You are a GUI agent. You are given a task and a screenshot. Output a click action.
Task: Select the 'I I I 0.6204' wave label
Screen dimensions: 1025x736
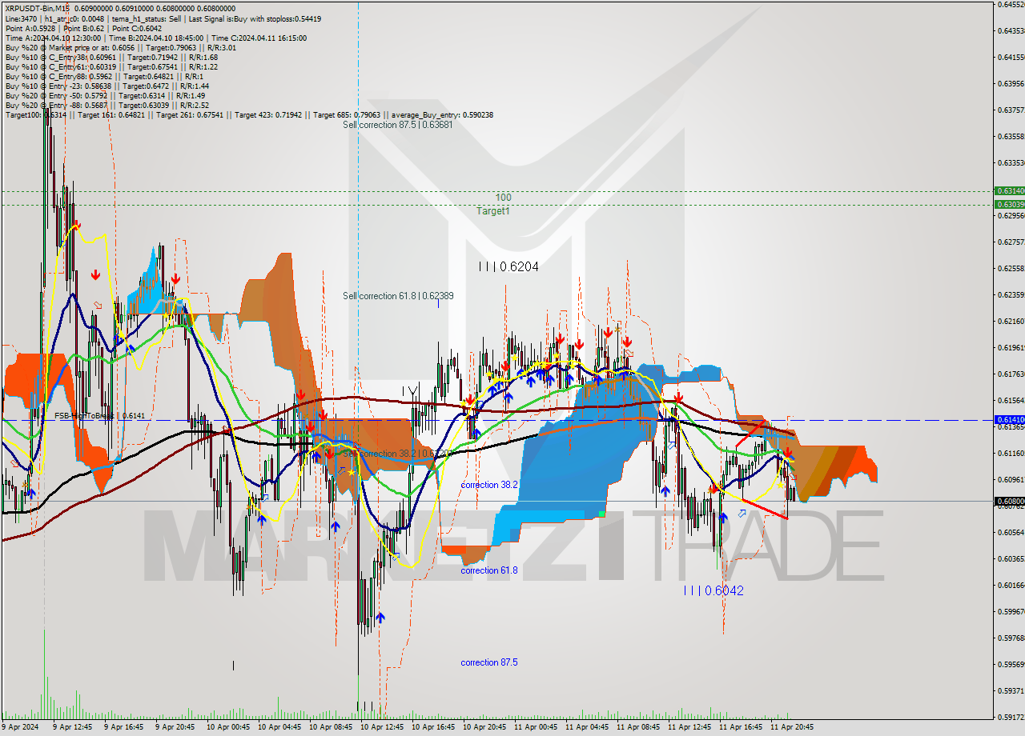coord(508,267)
